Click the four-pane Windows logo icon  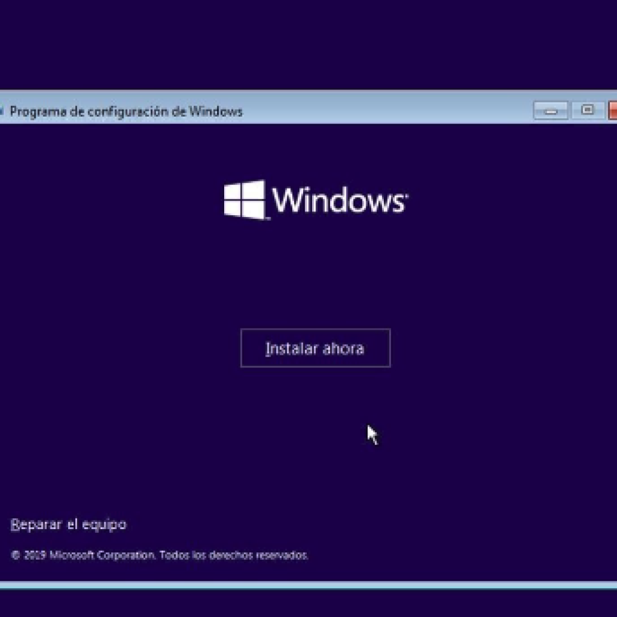[x=244, y=199]
